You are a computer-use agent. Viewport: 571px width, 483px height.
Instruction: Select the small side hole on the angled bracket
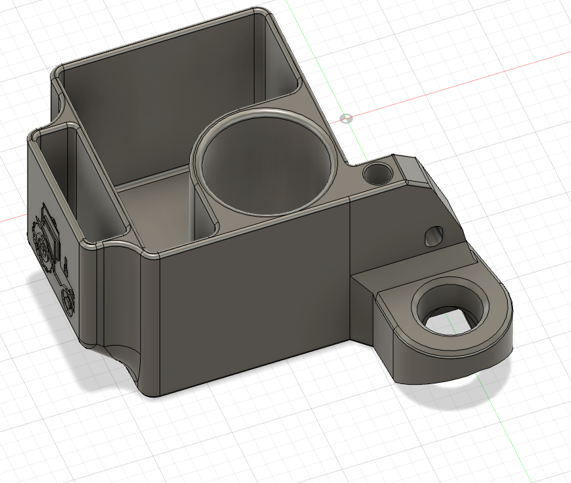tap(433, 236)
